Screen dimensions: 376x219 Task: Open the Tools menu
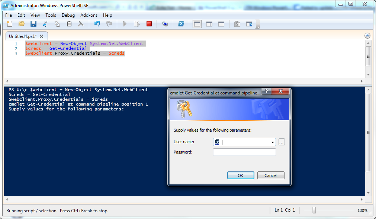[51, 15]
